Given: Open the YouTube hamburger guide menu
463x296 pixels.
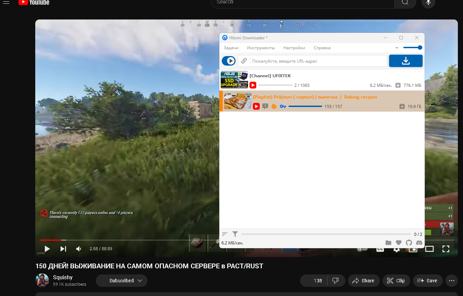Looking at the screenshot, I should pos(6,2).
